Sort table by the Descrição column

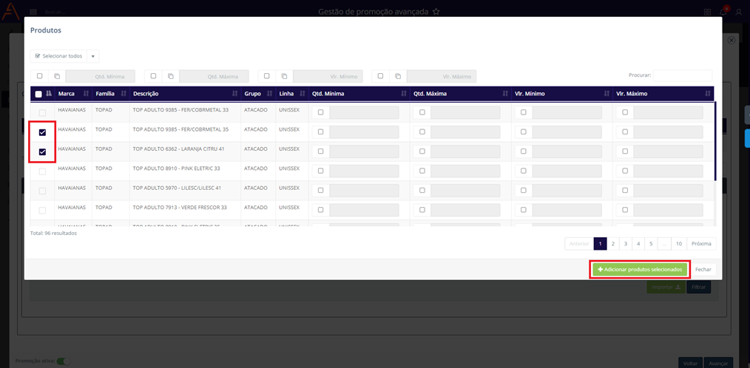(180, 94)
